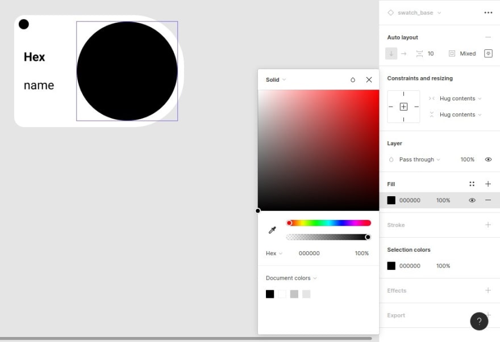The height and width of the screenshot is (342, 500).
Task: Click the swatch_base component diamond icon
Action: (x=391, y=12)
